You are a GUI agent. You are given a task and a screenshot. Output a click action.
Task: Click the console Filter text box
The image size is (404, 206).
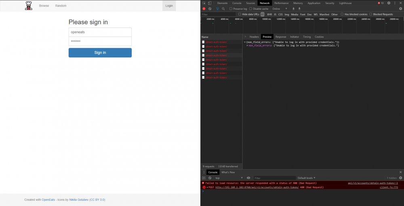275,178
